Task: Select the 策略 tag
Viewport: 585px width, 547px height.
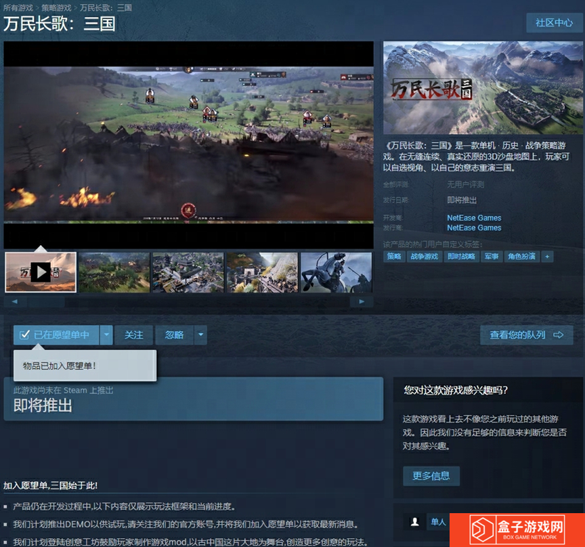Action: pyautogui.click(x=394, y=257)
